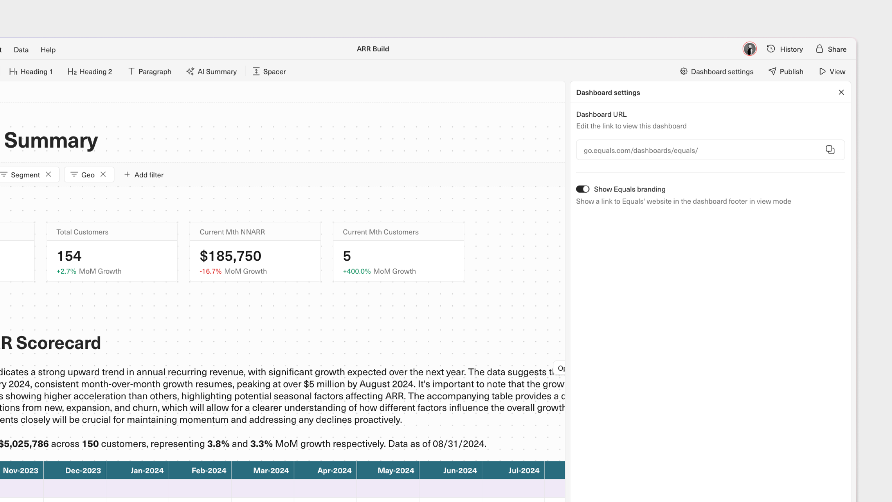Open the Help menu
The width and height of the screenshot is (892, 502).
pos(48,49)
